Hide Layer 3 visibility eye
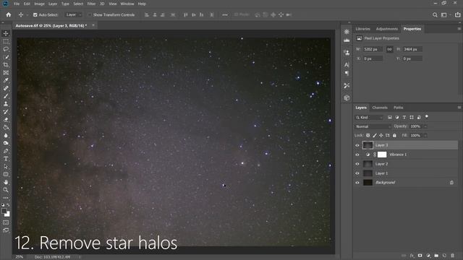 tap(357, 145)
